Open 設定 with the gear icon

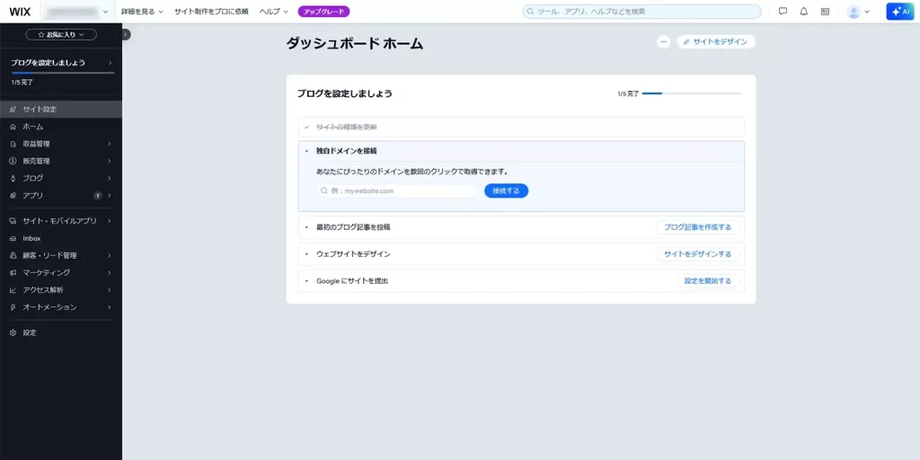(30, 332)
